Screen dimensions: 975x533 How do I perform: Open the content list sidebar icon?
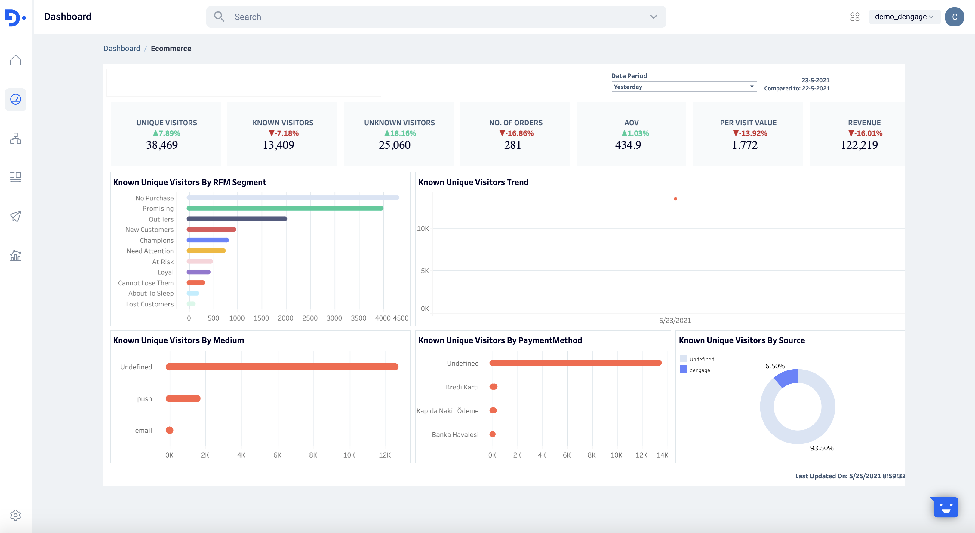(x=16, y=177)
